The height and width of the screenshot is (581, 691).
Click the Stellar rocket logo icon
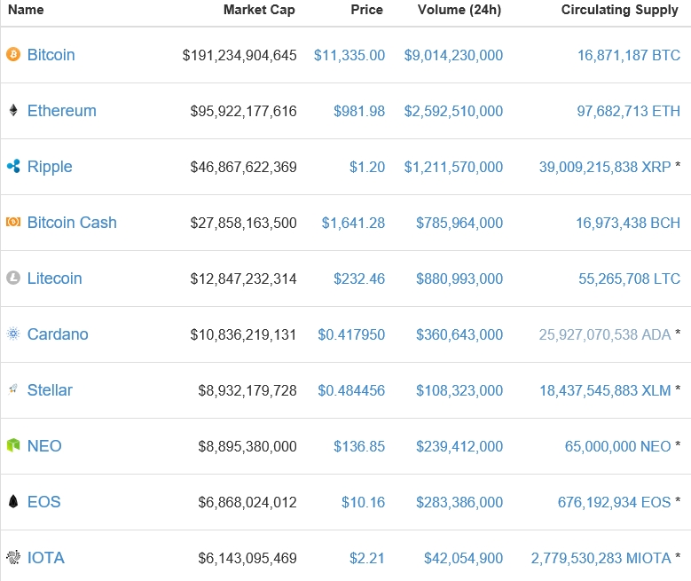[x=13, y=390]
